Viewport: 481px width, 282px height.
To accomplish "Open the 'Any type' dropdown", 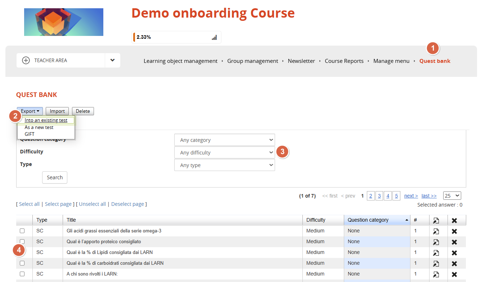I will (x=224, y=165).
